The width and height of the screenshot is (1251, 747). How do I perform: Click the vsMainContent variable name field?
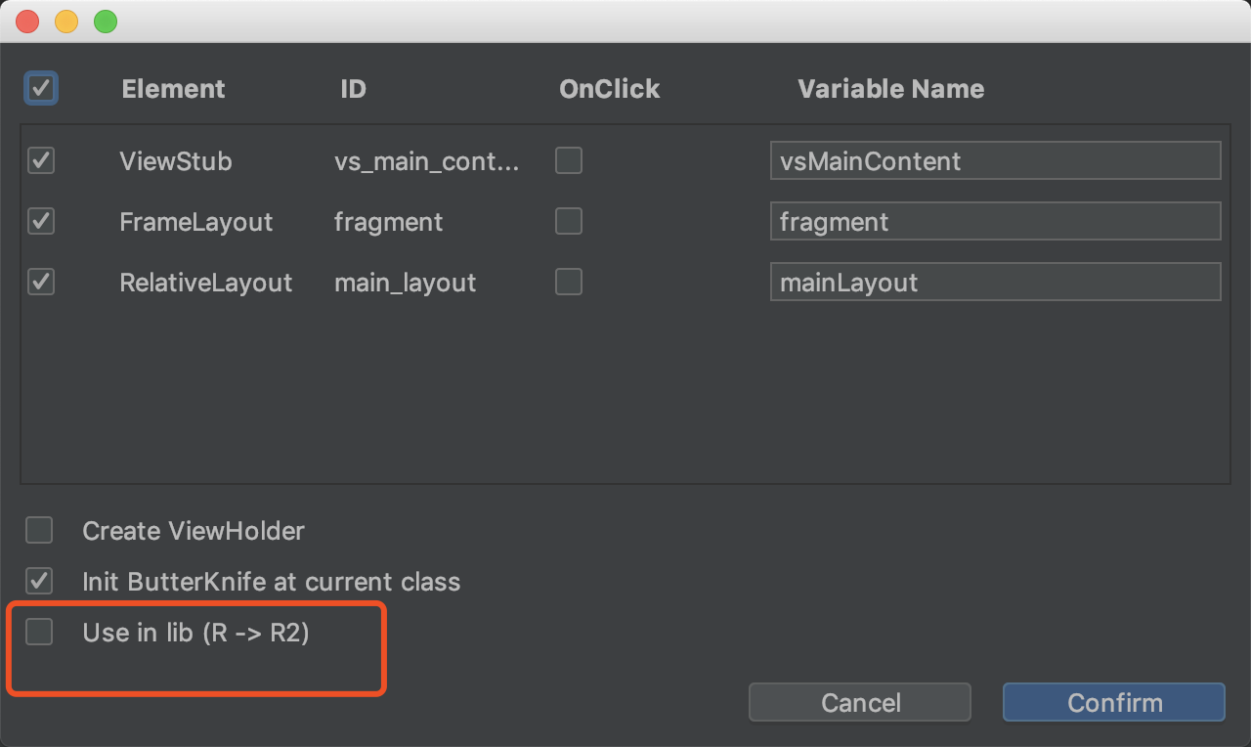[x=995, y=160]
